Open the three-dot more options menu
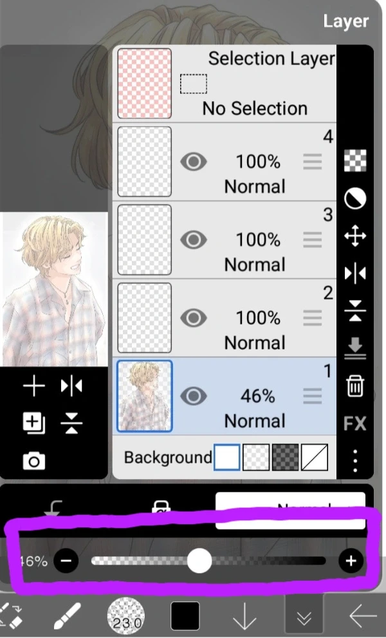This screenshot has width=386, height=638. pyautogui.click(x=355, y=461)
